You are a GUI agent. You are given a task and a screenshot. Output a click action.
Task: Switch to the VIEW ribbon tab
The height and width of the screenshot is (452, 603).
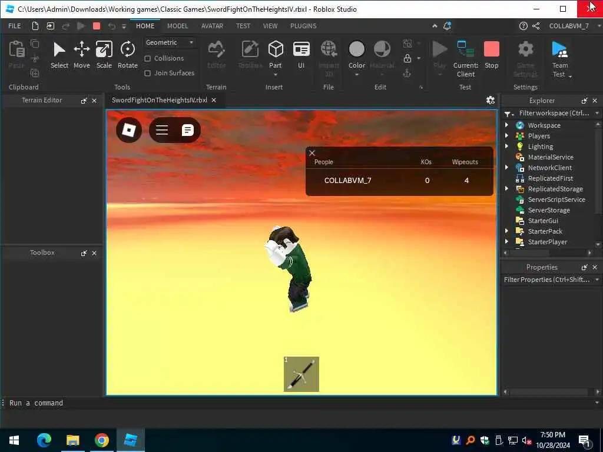pyautogui.click(x=270, y=26)
